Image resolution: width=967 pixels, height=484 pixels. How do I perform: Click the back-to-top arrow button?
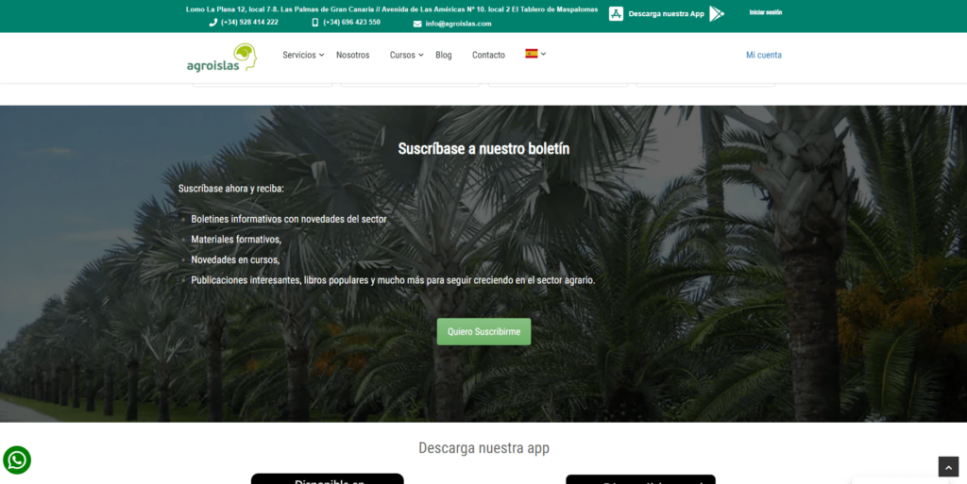pyautogui.click(x=948, y=467)
